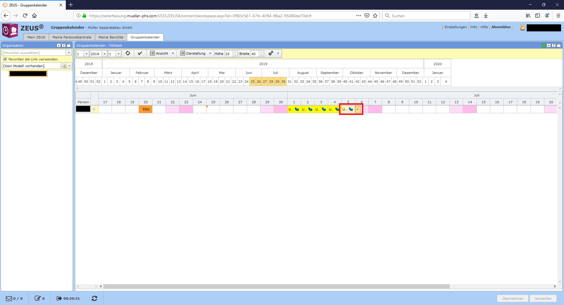Toggle 'Favoriten als Link verwenden' checkbox
564x305 pixels.
[5, 59]
